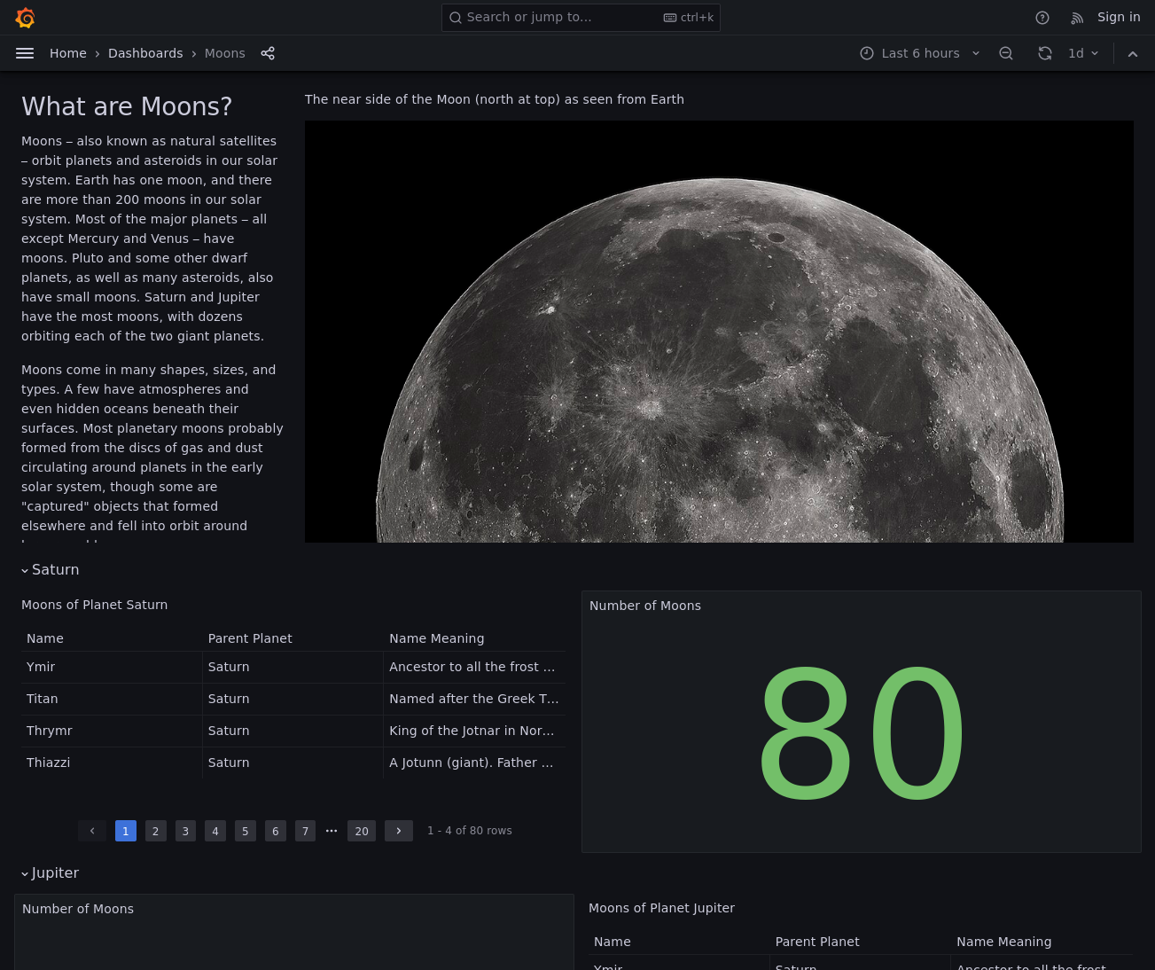Image resolution: width=1155 pixels, height=970 pixels.
Task: Go to next page in Saturn table
Action: point(399,831)
